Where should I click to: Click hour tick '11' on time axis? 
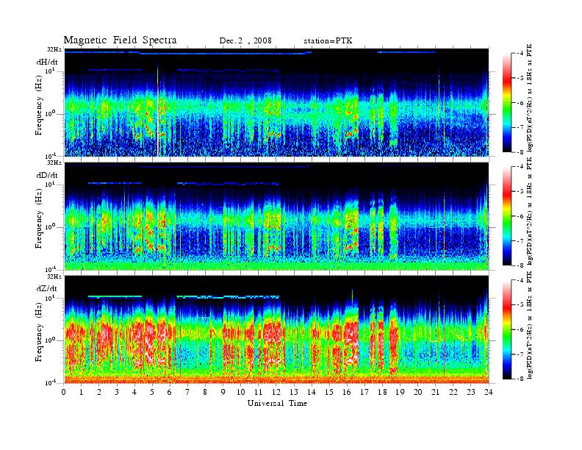point(259,392)
